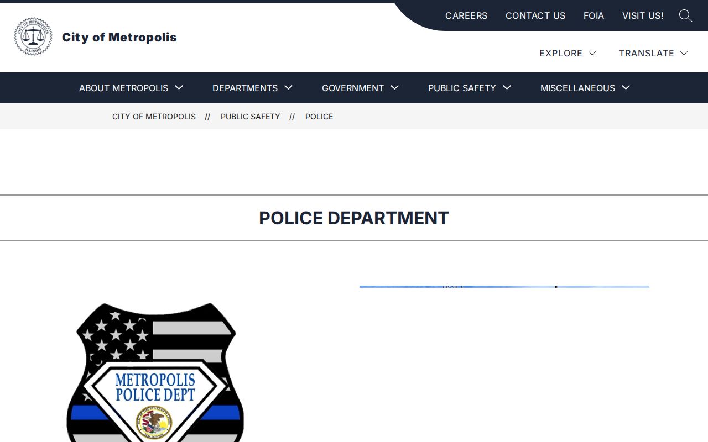Open the Government menu
The height and width of the screenshot is (442, 708).
(x=353, y=88)
